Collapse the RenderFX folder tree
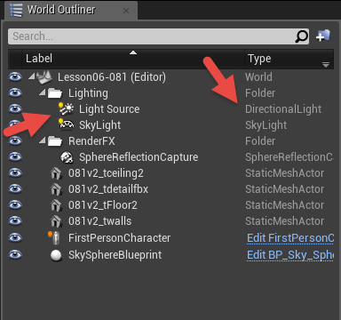 click(43, 140)
